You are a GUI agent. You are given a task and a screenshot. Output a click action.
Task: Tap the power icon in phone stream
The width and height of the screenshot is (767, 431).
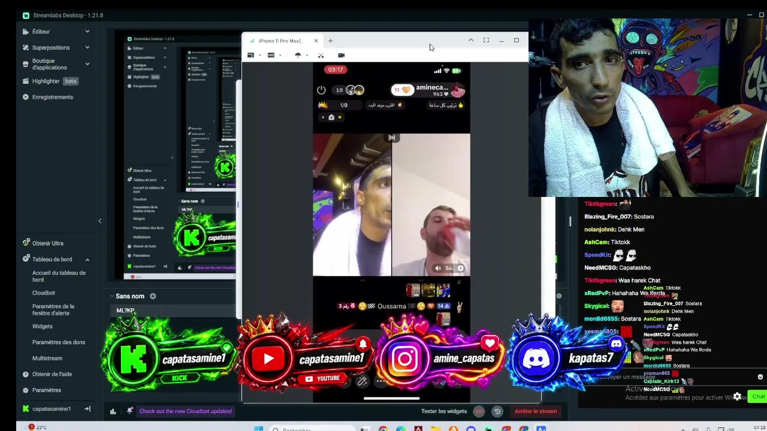(x=321, y=90)
